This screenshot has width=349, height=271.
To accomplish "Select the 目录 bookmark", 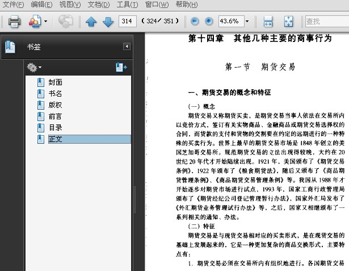I will (56, 128).
